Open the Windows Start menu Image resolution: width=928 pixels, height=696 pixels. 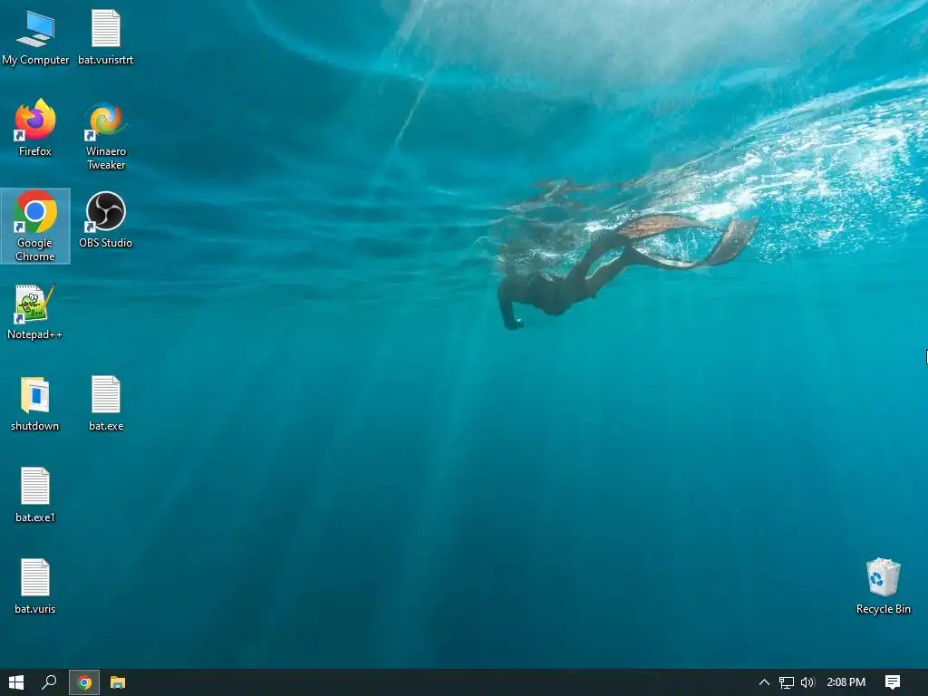pos(16,682)
